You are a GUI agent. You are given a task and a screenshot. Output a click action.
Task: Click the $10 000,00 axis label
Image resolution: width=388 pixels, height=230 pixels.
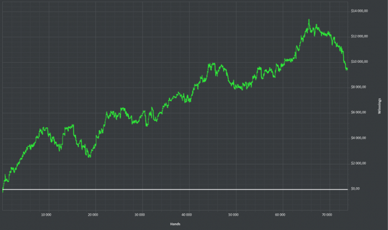click(359, 62)
